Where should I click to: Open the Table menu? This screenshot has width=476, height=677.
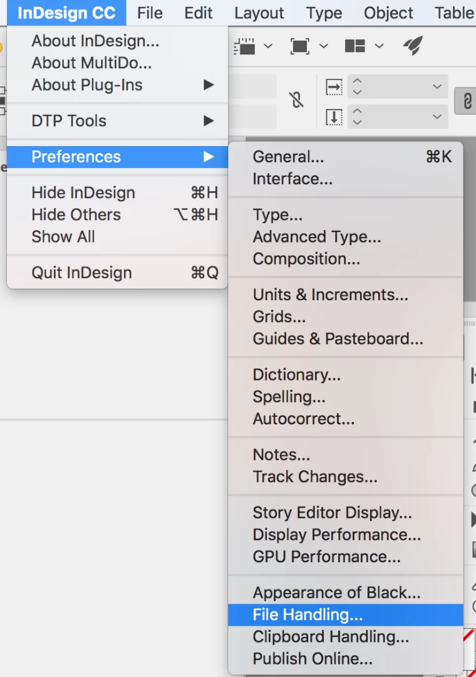pyautogui.click(x=454, y=13)
